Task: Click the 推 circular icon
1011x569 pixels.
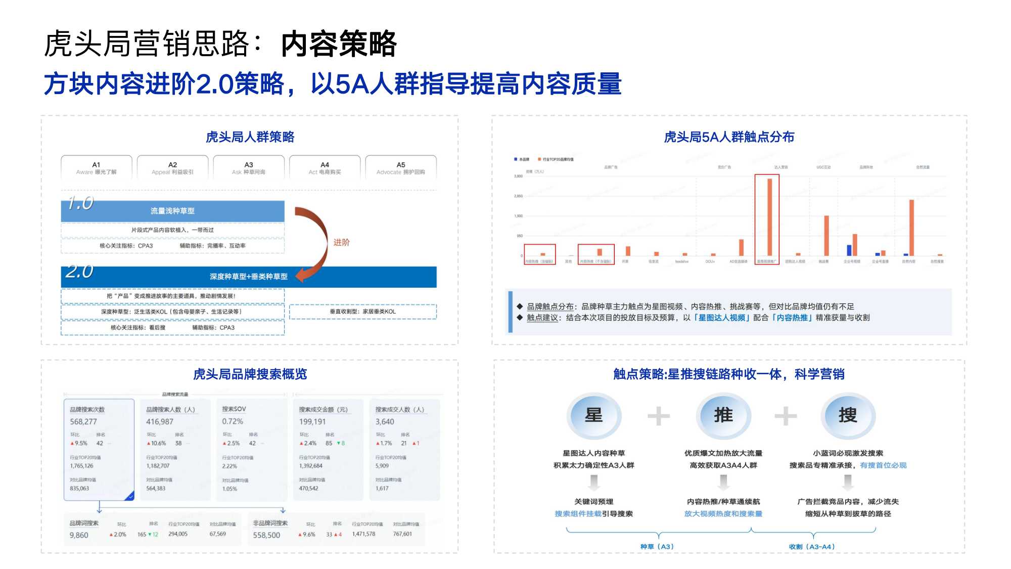Action: tap(723, 416)
